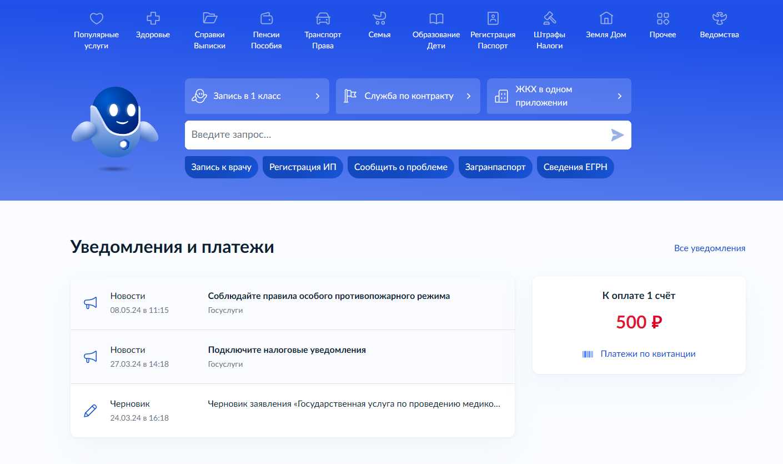The width and height of the screenshot is (783, 464).
Task: Click the megaphone icon for the fire safety news
Action: tap(90, 303)
